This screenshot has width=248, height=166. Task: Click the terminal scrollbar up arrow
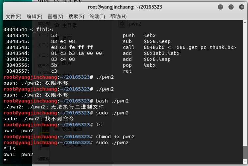point(245,22)
